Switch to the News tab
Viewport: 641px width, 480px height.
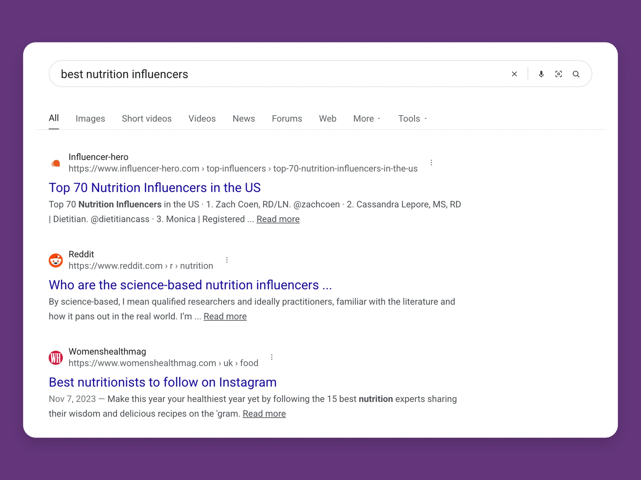pos(244,118)
